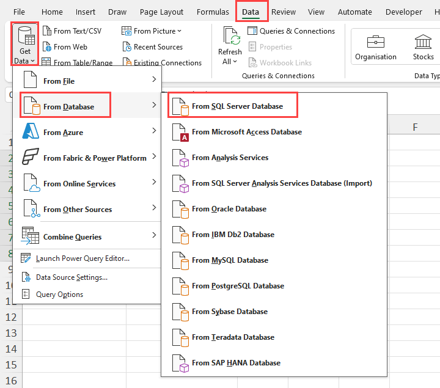Open the Review tab
Screen dimensions: 440x388
click(284, 12)
